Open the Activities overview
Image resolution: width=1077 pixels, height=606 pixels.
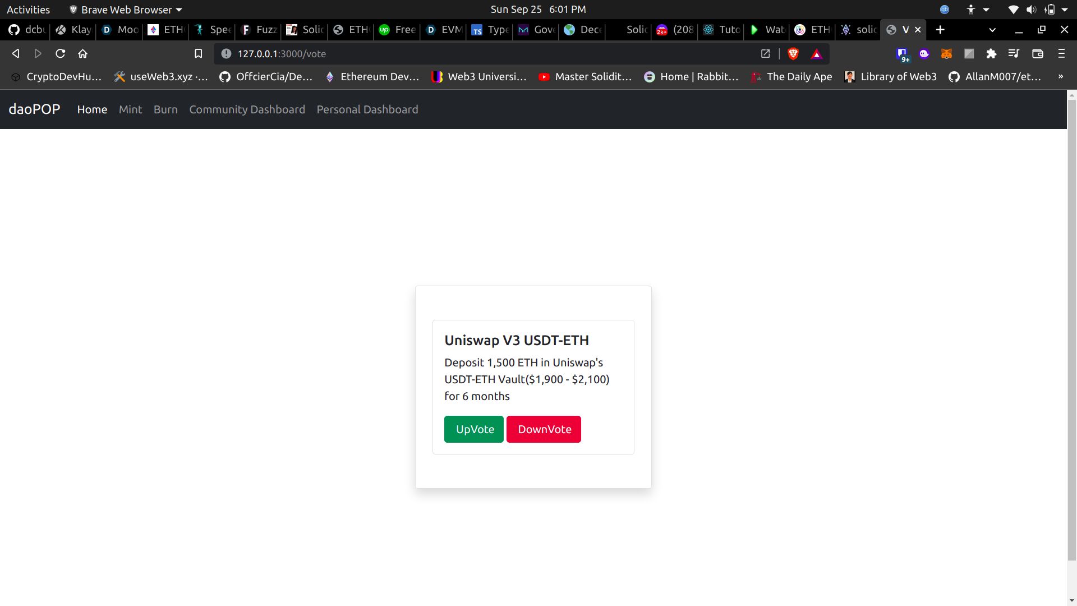(x=28, y=10)
